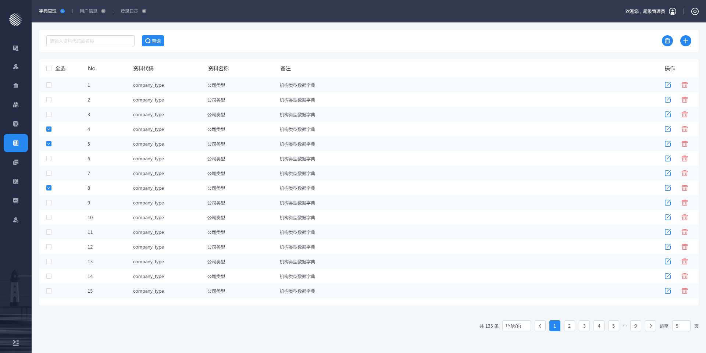
Task: Click the 资料代码 search input field
Action: pos(90,41)
